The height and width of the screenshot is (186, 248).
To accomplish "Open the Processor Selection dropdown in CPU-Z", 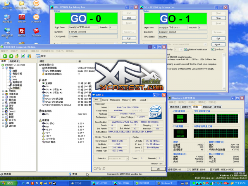I will click(x=127, y=158).
